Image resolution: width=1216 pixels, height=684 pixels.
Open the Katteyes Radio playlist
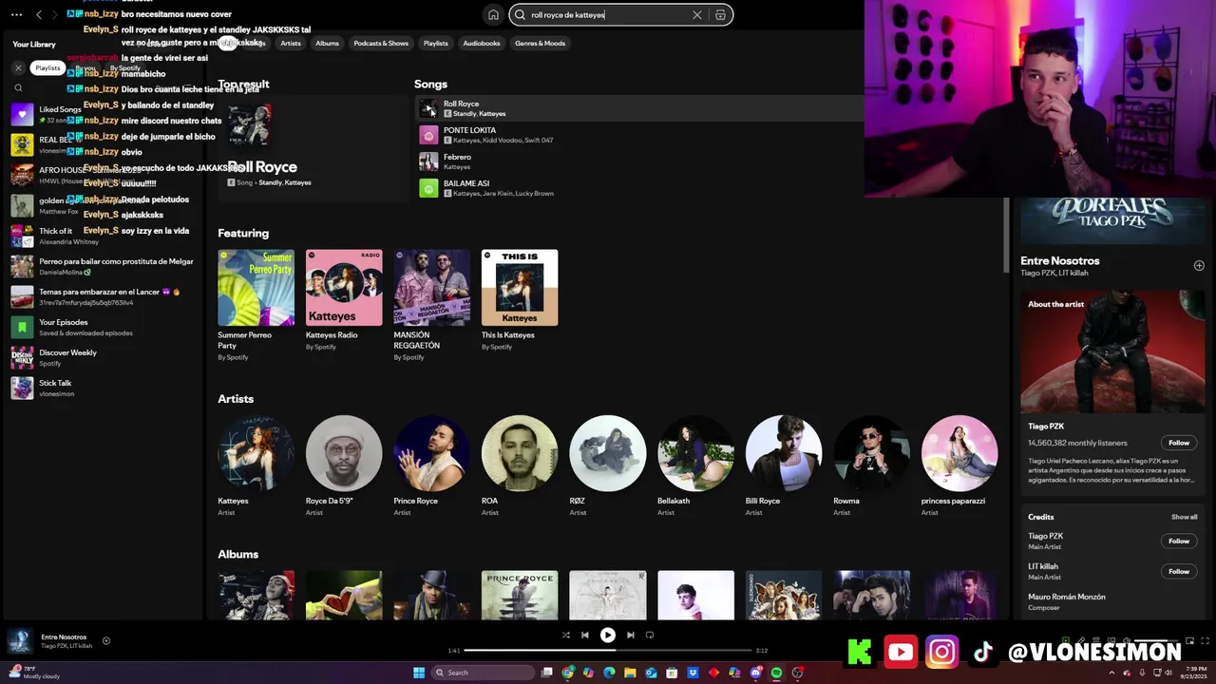pyautogui.click(x=344, y=299)
